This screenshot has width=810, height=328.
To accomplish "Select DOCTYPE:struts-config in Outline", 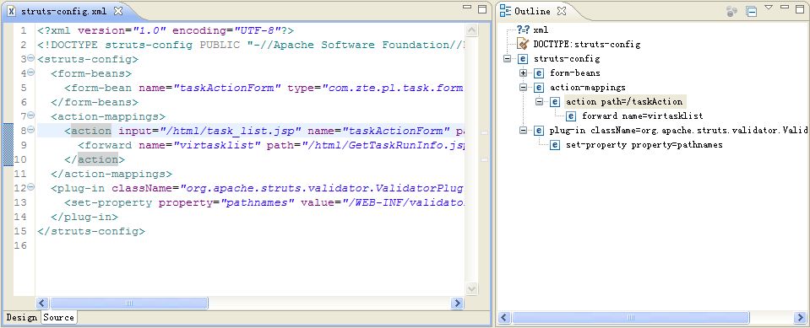I will [586, 45].
